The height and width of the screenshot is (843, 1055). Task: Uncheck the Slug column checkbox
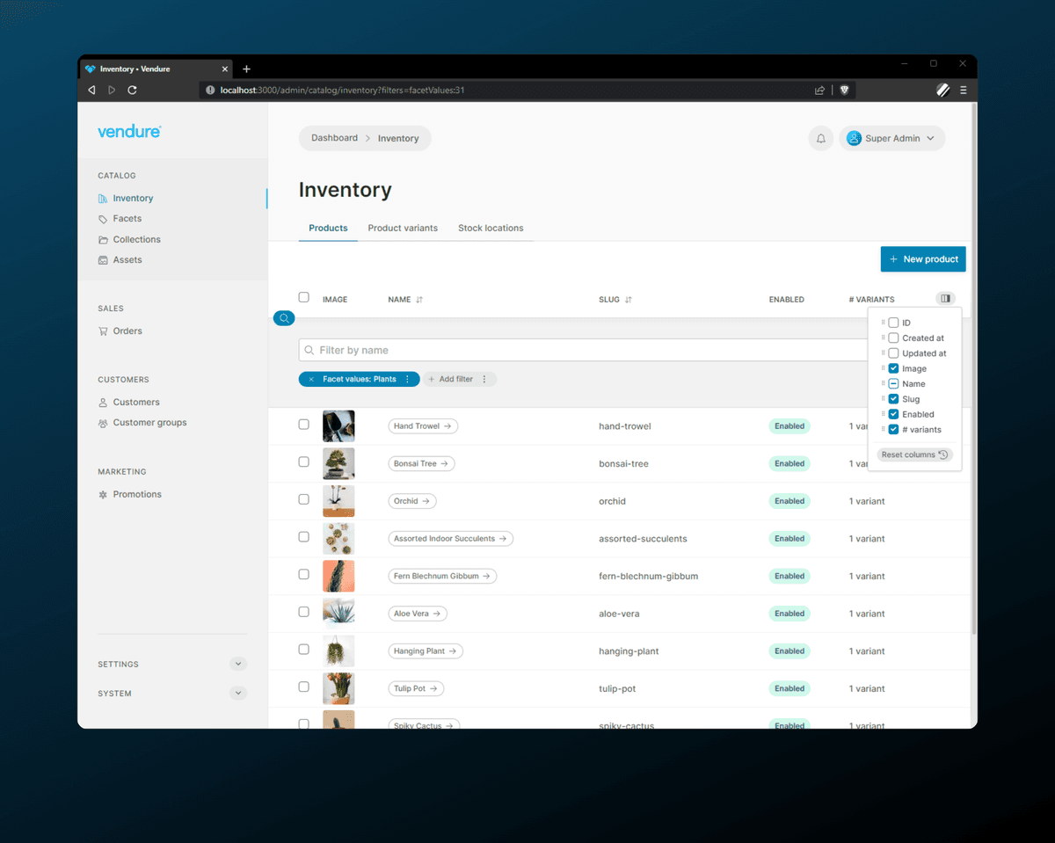click(893, 399)
